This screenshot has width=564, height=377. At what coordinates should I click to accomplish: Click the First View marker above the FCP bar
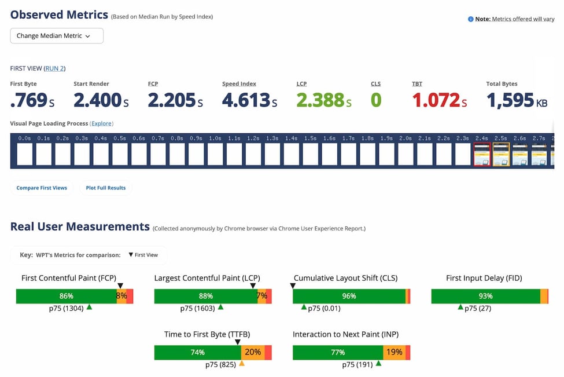pyautogui.click(x=120, y=286)
